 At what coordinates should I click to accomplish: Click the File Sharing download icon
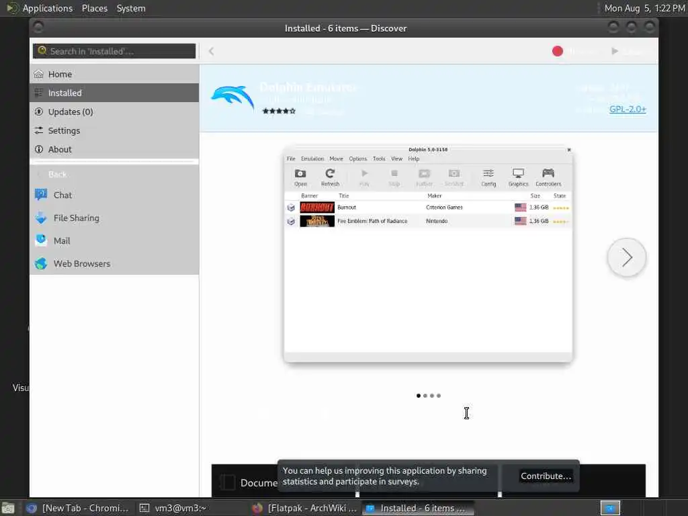pos(41,218)
